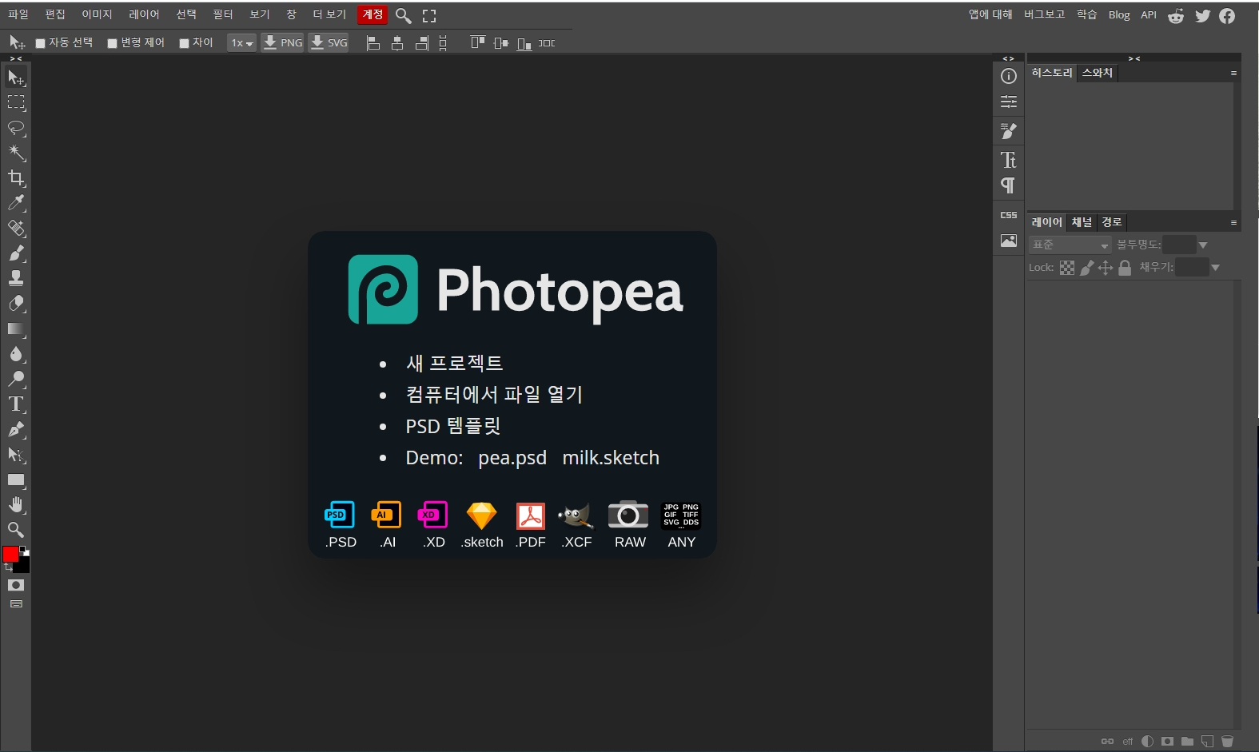The width and height of the screenshot is (1259, 752).
Task: Collapse the left toolbar arrows
Action: [16, 58]
